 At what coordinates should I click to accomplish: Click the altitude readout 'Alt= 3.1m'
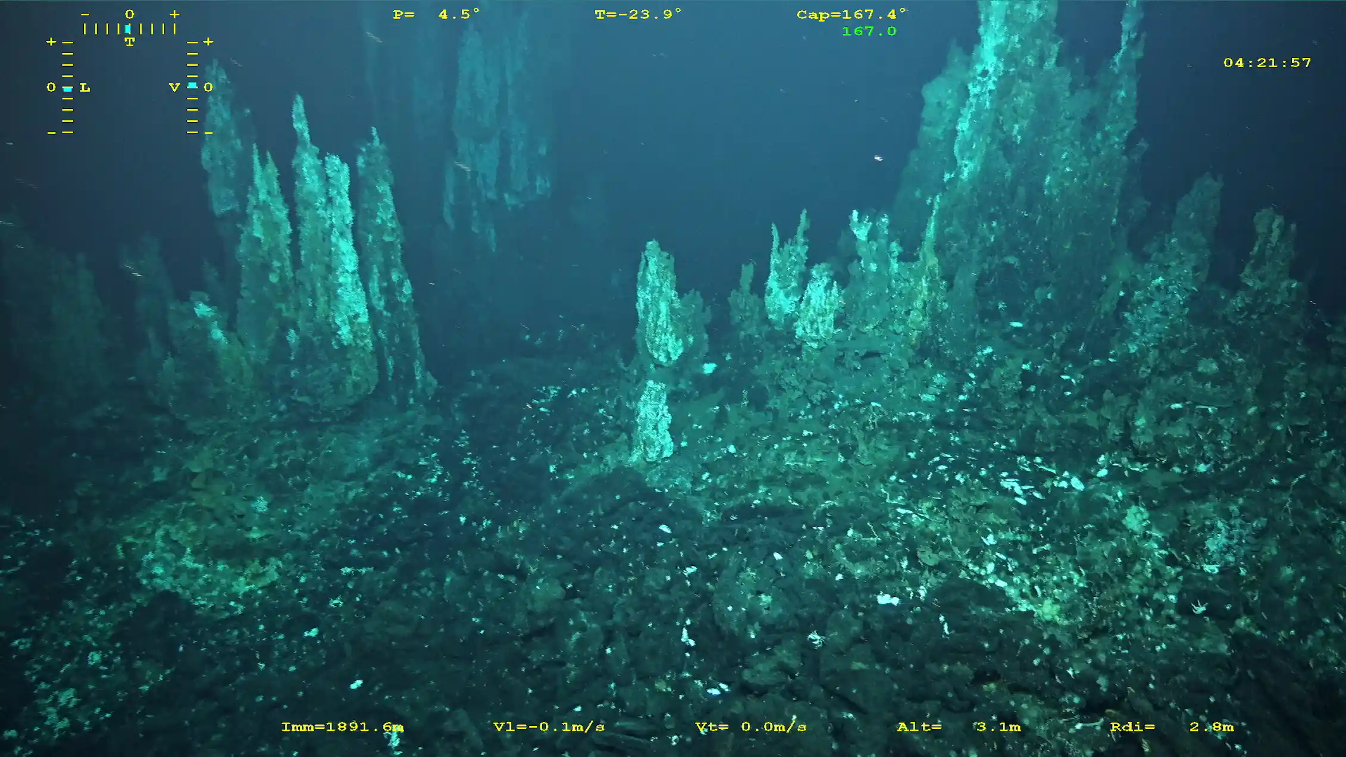(959, 727)
